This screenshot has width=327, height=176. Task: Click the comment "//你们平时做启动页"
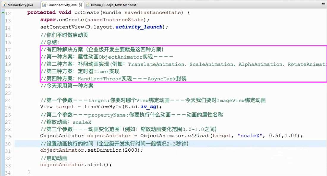coord(64,35)
